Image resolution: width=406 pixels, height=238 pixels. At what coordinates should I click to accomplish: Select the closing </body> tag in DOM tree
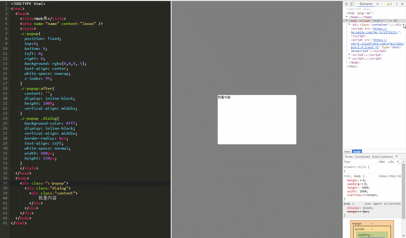[x=354, y=62]
